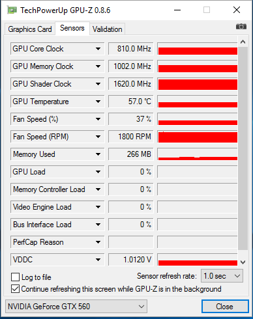Uncheck Continue refreshing in background option

(x=15, y=289)
